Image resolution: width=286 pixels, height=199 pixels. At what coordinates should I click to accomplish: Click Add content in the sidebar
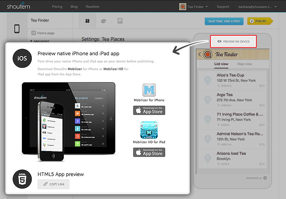pyautogui.click(x=40, y=41)
